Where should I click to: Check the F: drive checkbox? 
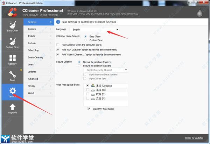(x=87, y=98)
